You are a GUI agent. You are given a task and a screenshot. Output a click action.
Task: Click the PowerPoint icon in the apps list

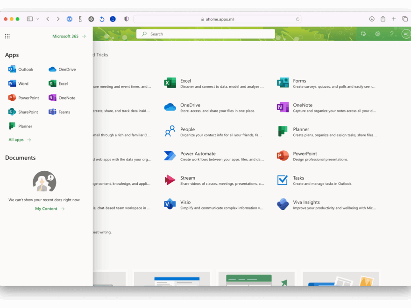coord(283,155)
